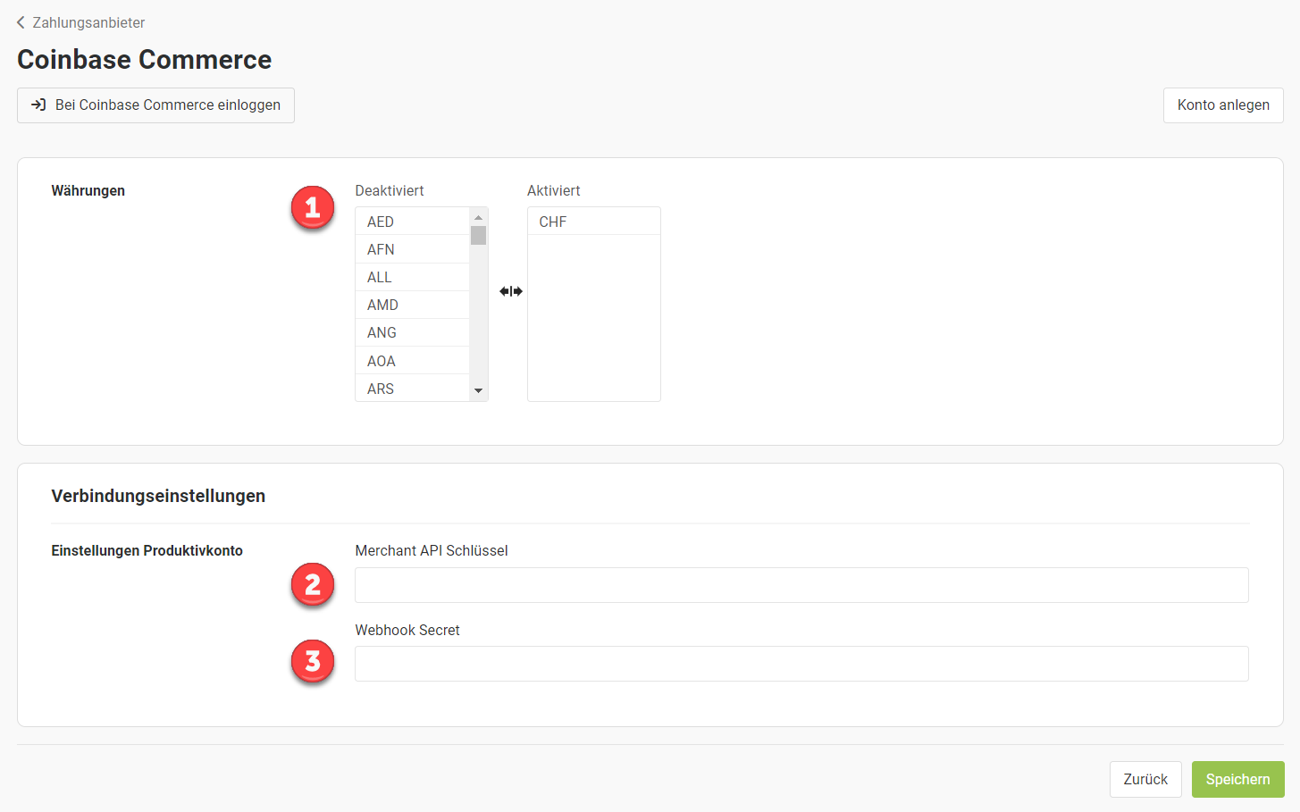Select AMD in the Deaktiviert list
Image resolution: width=1300 pixels, height=812 pixels.
[412, 305]
